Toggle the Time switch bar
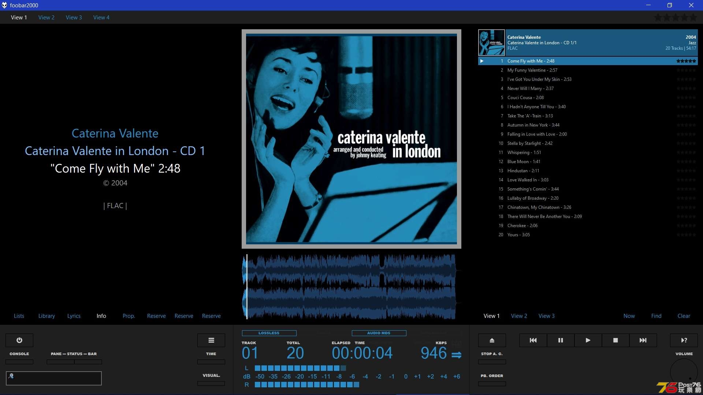Screen dimensions: 703x395 (211, 362)
